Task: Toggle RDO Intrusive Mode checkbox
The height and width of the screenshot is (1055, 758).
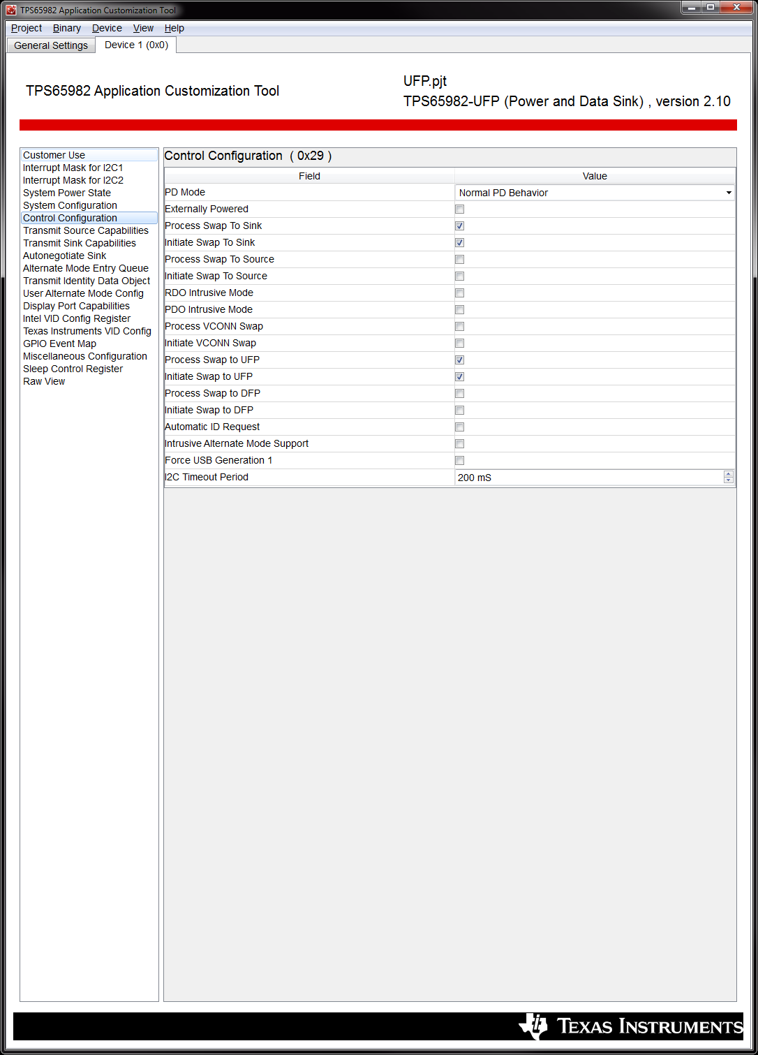Action: click(x=459, y=293)
